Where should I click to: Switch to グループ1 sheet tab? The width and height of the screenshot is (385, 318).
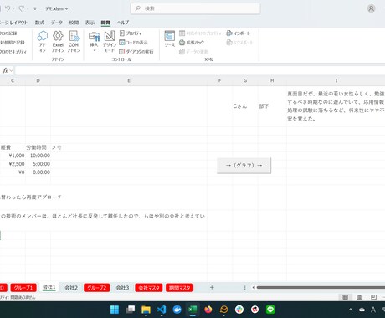23,288
